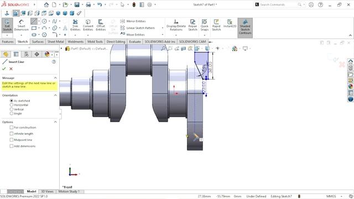The width and height of the screenshot is (354, 199).
Task: Click Offset Entities tool
Action: pos(101,25)
